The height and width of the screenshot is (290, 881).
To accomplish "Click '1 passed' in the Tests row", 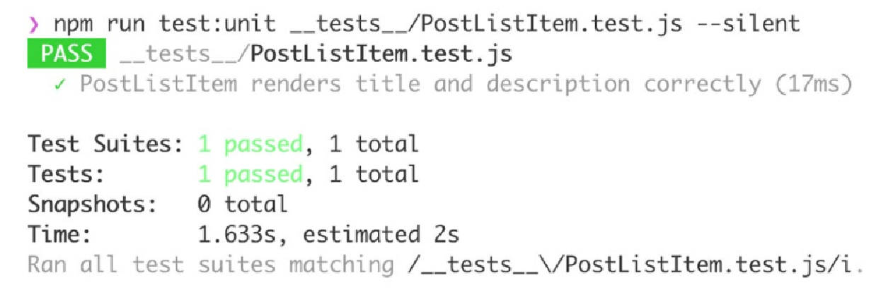I will pyautogui.click(x=251, y=174).
